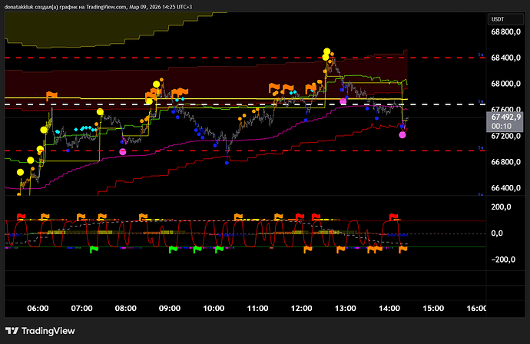Click the 1ч label on lower red dashed line
The width and height of the screenshot is (530, 344).
[481, 150]
